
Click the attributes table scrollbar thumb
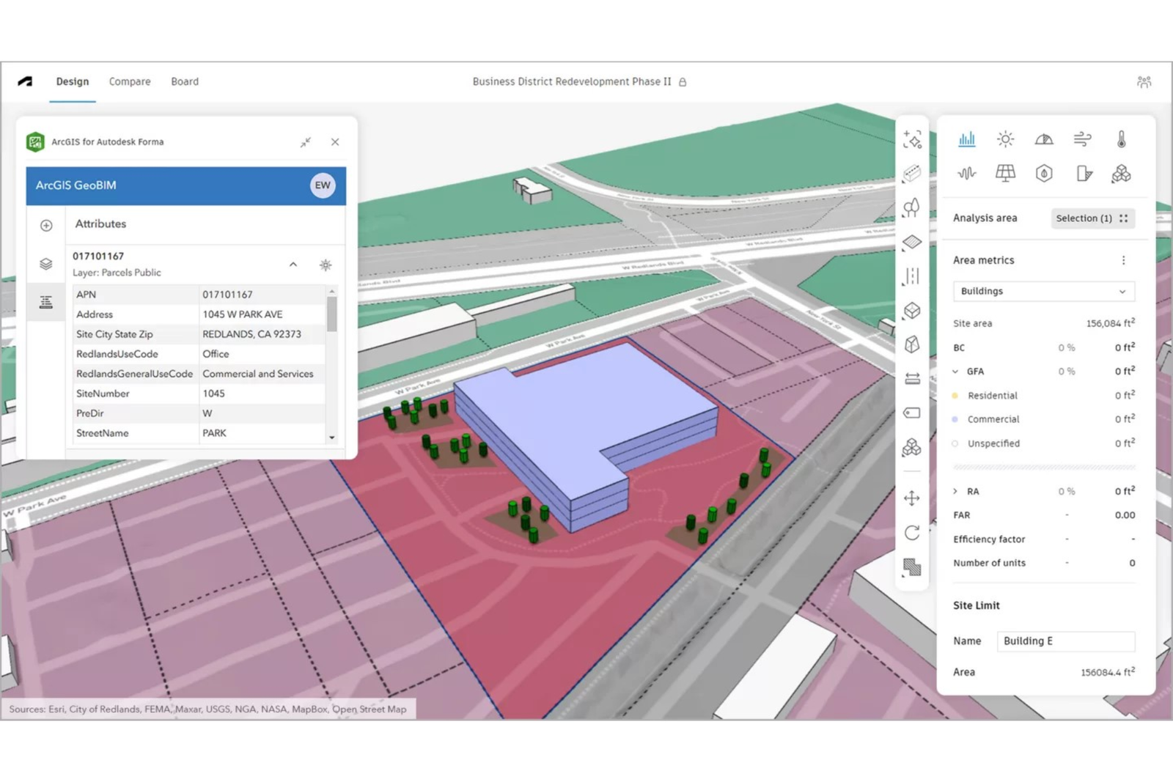click(332, 314)
